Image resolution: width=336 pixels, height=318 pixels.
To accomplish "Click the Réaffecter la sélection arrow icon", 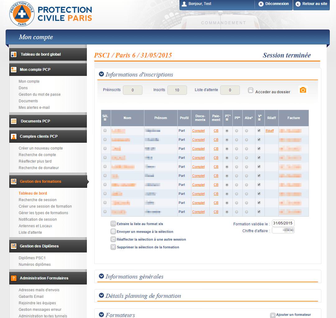I will (x=113, y=239).
